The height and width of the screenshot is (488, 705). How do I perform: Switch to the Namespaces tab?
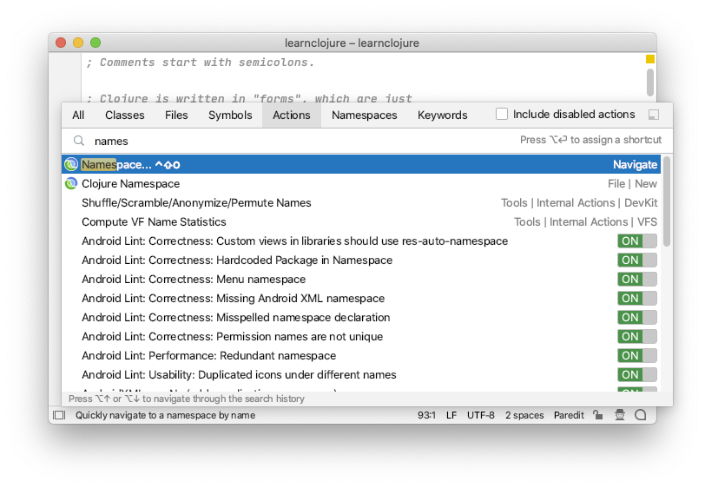point(364,115)
